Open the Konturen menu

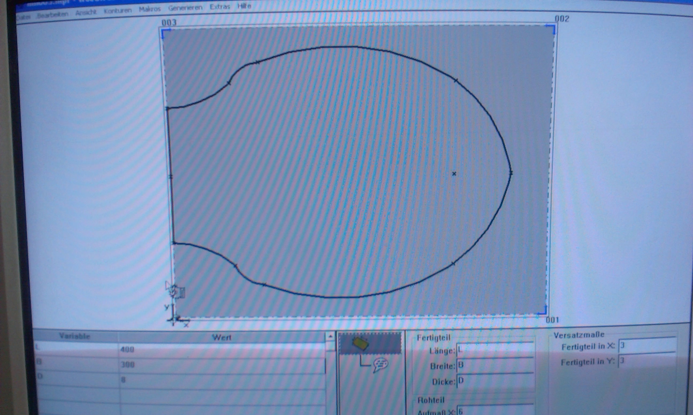118,11
